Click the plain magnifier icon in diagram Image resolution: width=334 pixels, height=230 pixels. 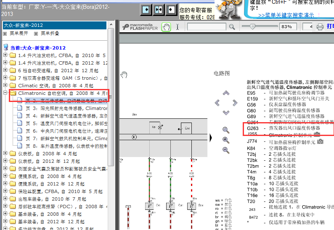[226, 130]
